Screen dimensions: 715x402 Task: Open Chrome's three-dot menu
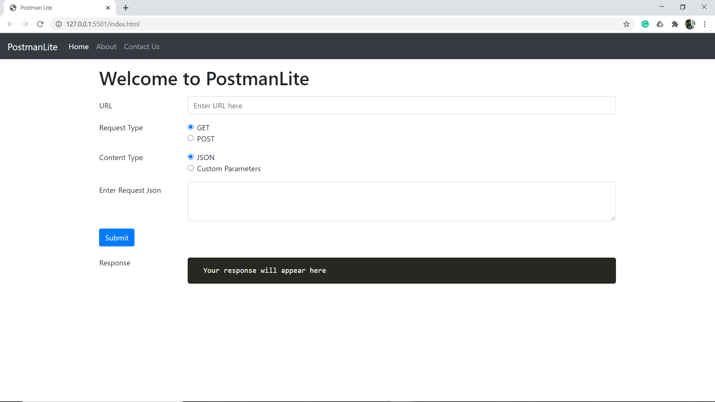[x=705, y=24]
